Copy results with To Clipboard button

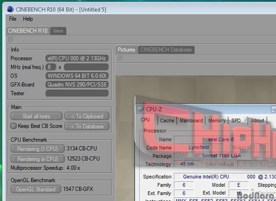point(87,116)
